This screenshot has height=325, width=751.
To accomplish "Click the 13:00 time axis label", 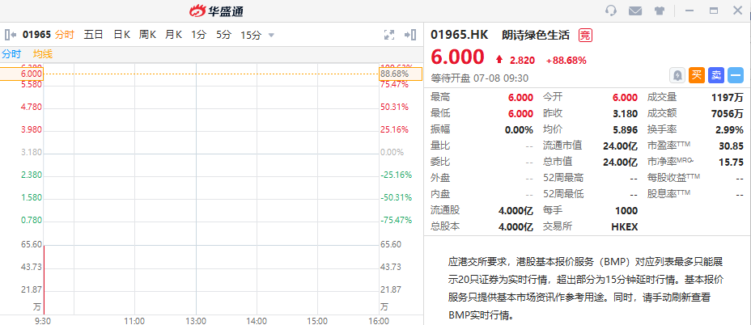I will pos(196,319).
